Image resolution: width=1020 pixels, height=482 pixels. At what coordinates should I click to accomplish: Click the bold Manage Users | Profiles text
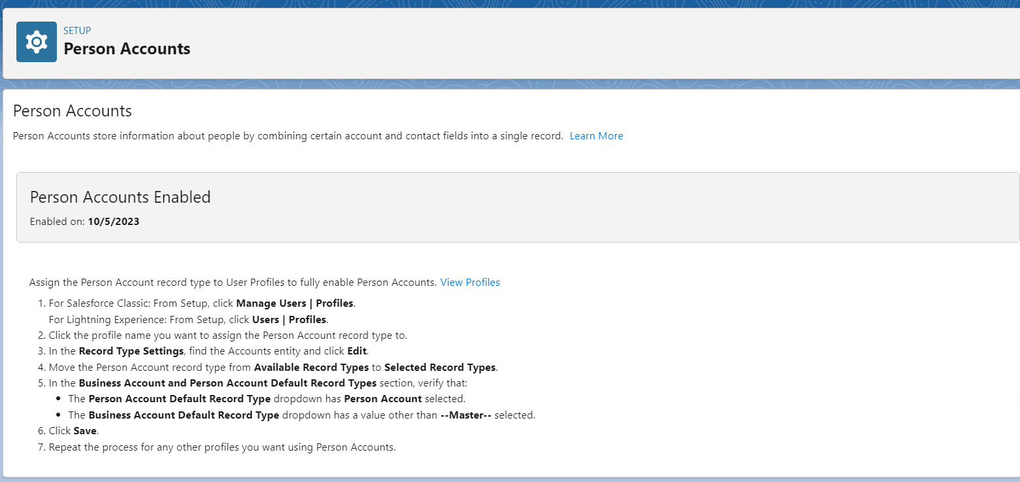click(294, 303)
